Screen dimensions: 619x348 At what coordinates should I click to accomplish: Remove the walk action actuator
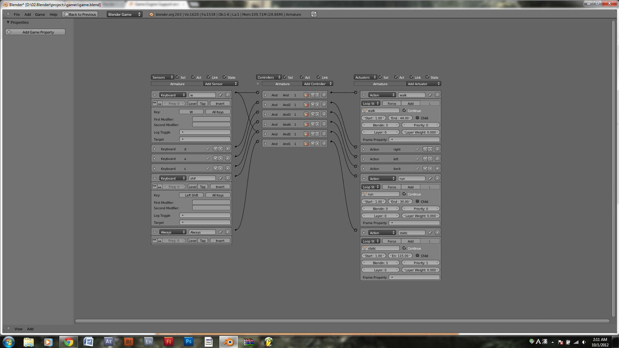(437, 95)
